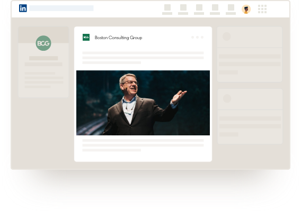Viewport: 301px width, 211px height.
Task: Open the user profile avatar in top bar
Action: tap(246, 9)
